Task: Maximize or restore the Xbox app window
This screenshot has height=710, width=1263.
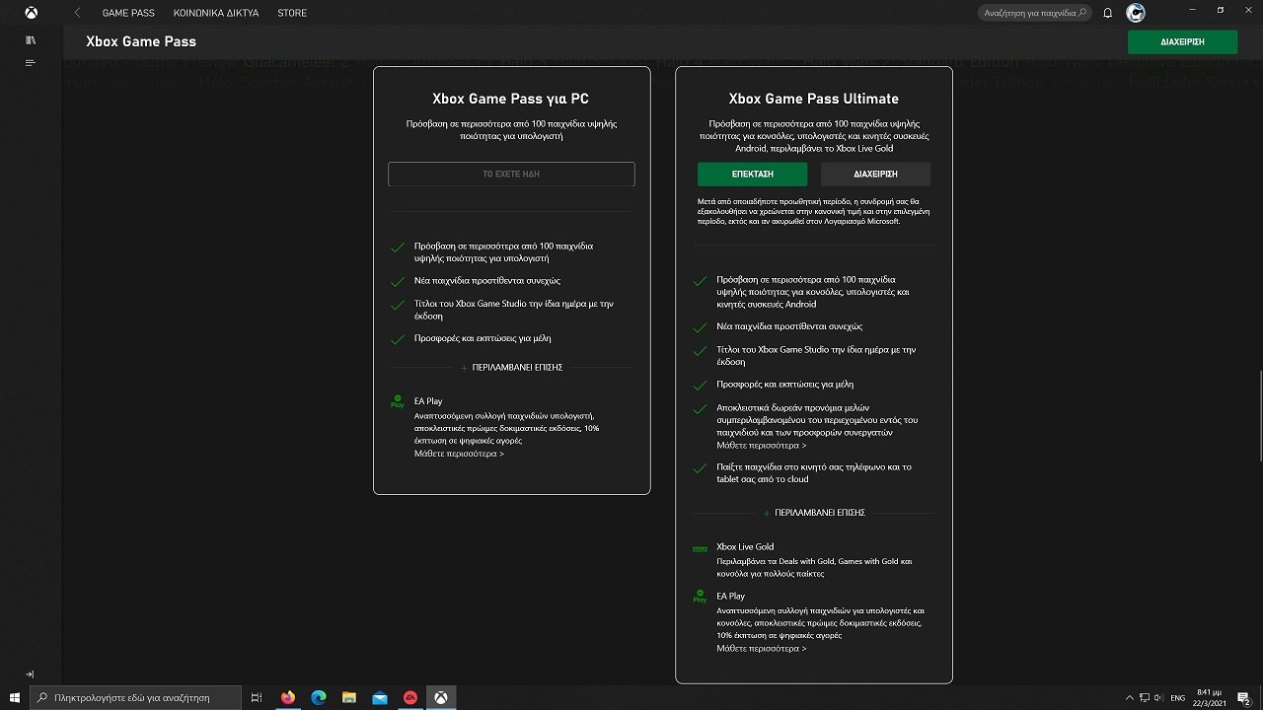Action: pyautogui.click(x=1221, y=10)
